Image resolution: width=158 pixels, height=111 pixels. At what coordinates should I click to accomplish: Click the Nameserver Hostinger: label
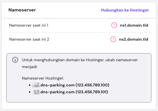click(43, 78)
